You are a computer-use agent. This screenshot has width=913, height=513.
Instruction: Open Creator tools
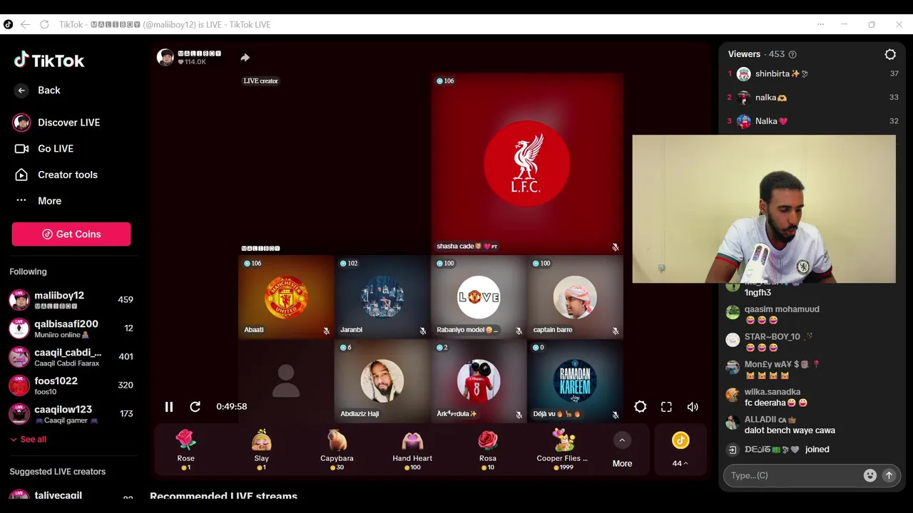56,175
